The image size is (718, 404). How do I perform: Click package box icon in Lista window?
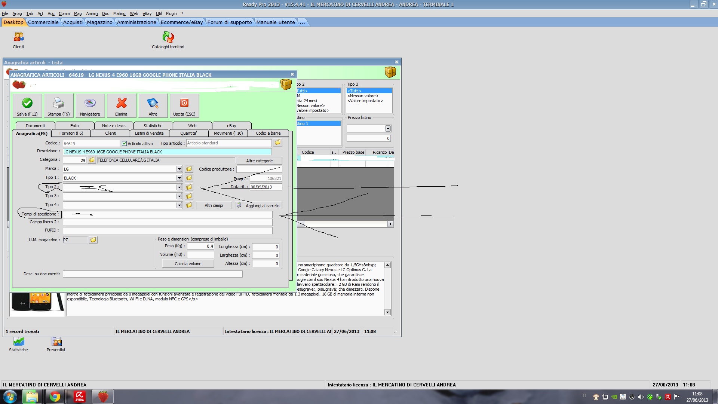pos(390,72)
